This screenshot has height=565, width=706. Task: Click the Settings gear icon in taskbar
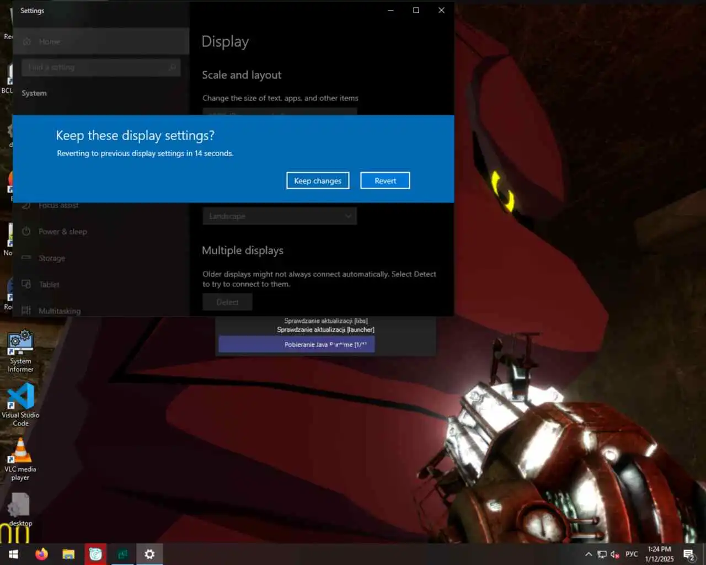(x=149, y=554)
